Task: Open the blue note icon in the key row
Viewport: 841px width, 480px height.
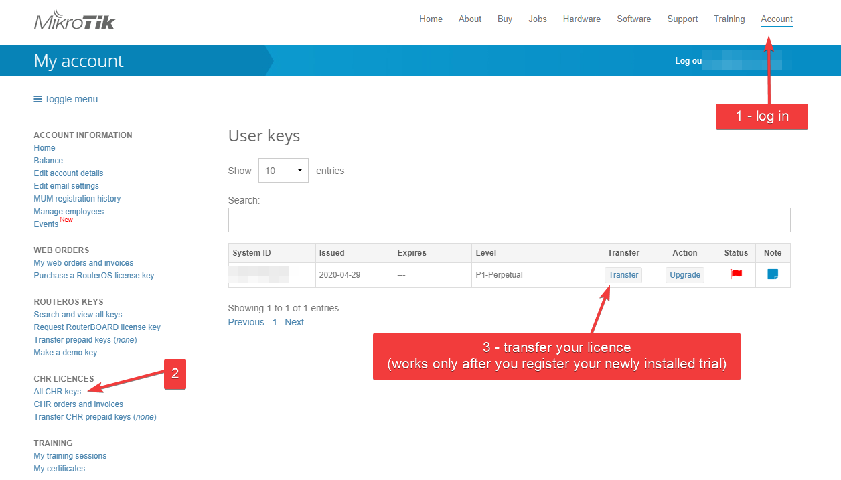Action: (x=773, y=274)
